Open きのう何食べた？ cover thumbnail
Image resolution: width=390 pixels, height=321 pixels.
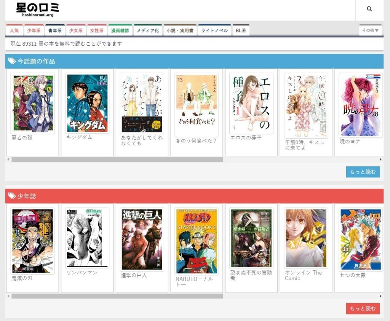pos(197,105)
